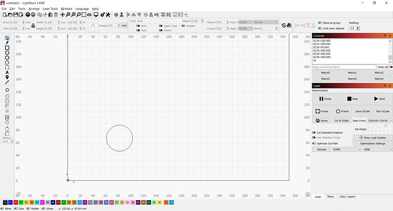
Task: Open the Grid Array tool
Action: (7, 117)
